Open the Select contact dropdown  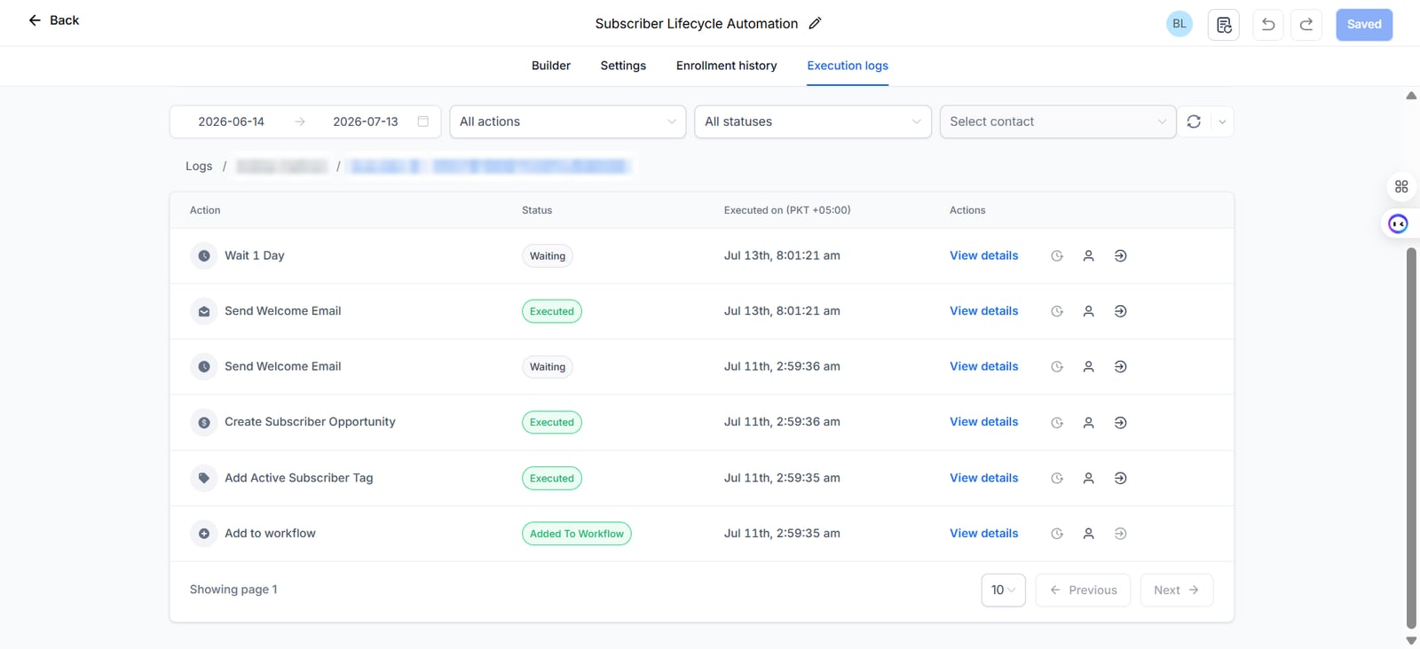tap(1058, 121)
